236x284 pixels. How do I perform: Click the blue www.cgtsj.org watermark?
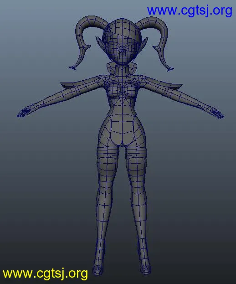(190, 11)
